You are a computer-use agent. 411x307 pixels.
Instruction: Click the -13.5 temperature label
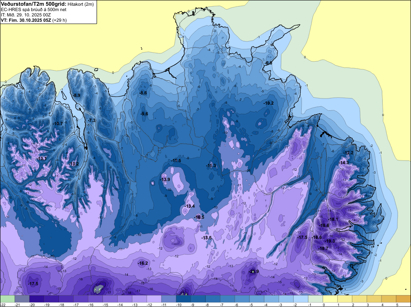pos(206,238)
